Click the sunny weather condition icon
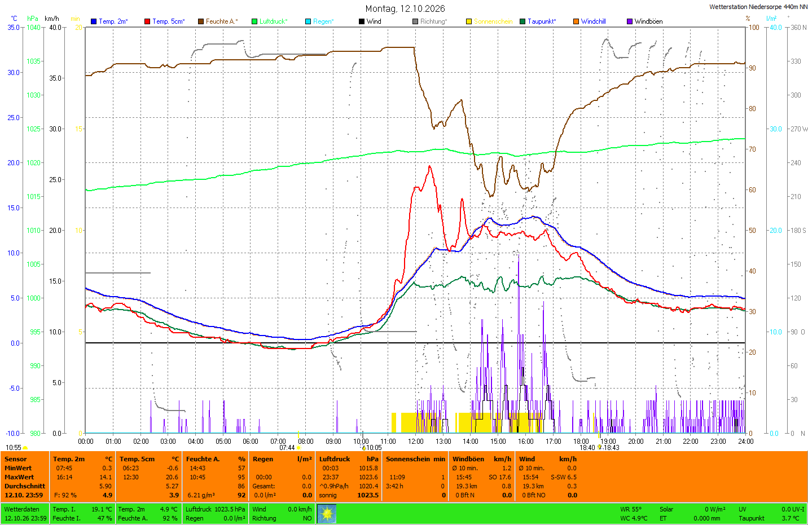Image resolution: width=808 pixels, height=525 pixels. point(327,514)
